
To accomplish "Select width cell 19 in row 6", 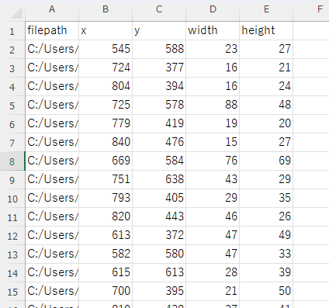I will 213,124.
